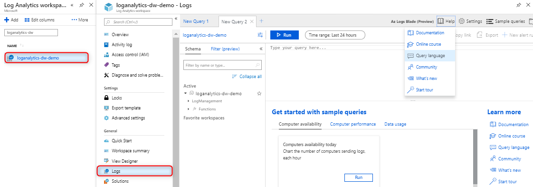
Task: Select Start tour in Help dropdown
Action: coord(430,89)
